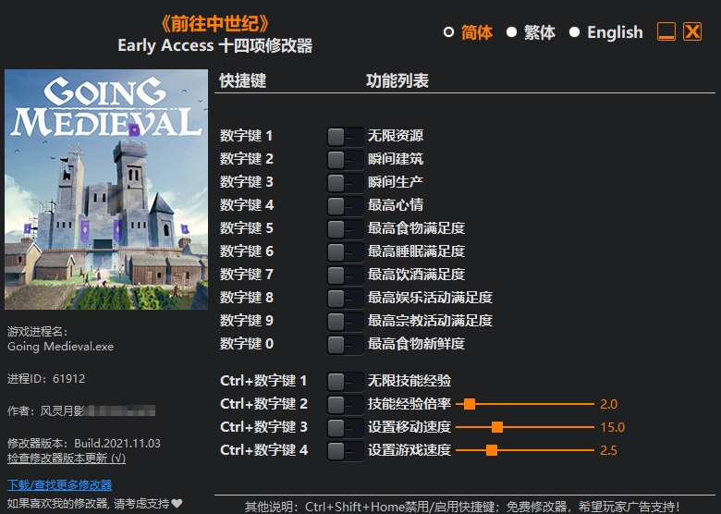Click Going Medieval cover image
Viewport: 721px width, 514px height.
point(106,190)
